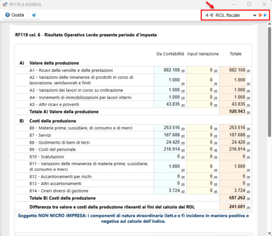Screen dimensions: 272x236
Task: Click the 'Input Variazione' column header
Action: [x=203, y=54]
